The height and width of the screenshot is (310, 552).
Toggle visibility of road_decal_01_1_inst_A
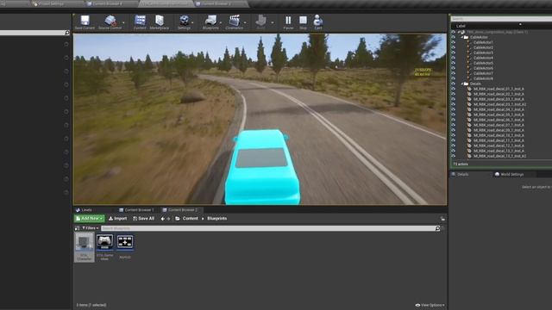(x=454, y=89)
